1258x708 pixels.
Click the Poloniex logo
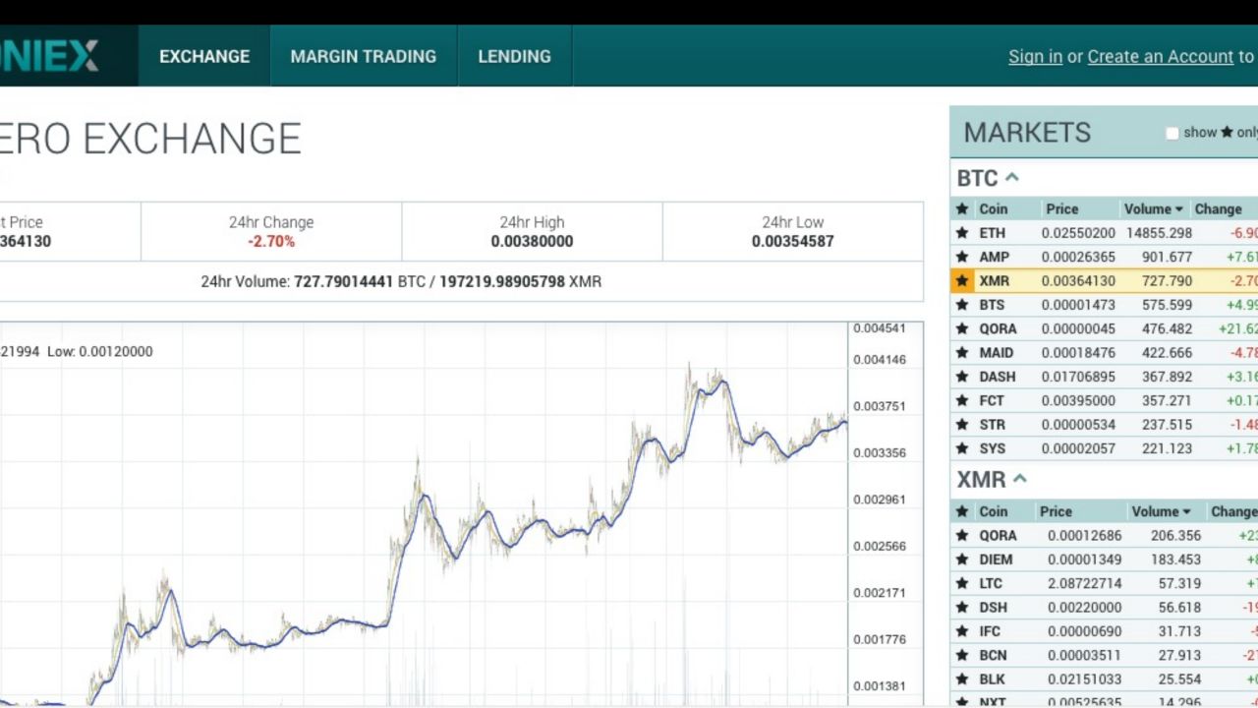coord(49,56)
